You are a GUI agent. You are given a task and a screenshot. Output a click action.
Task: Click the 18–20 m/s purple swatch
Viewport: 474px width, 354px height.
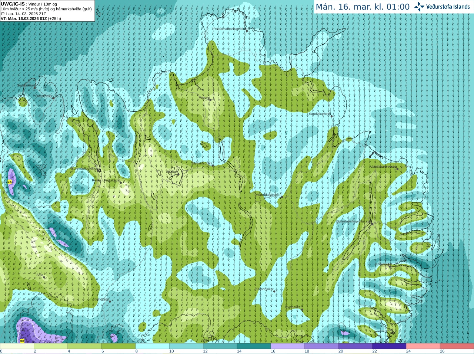click(x=322, y=346)
